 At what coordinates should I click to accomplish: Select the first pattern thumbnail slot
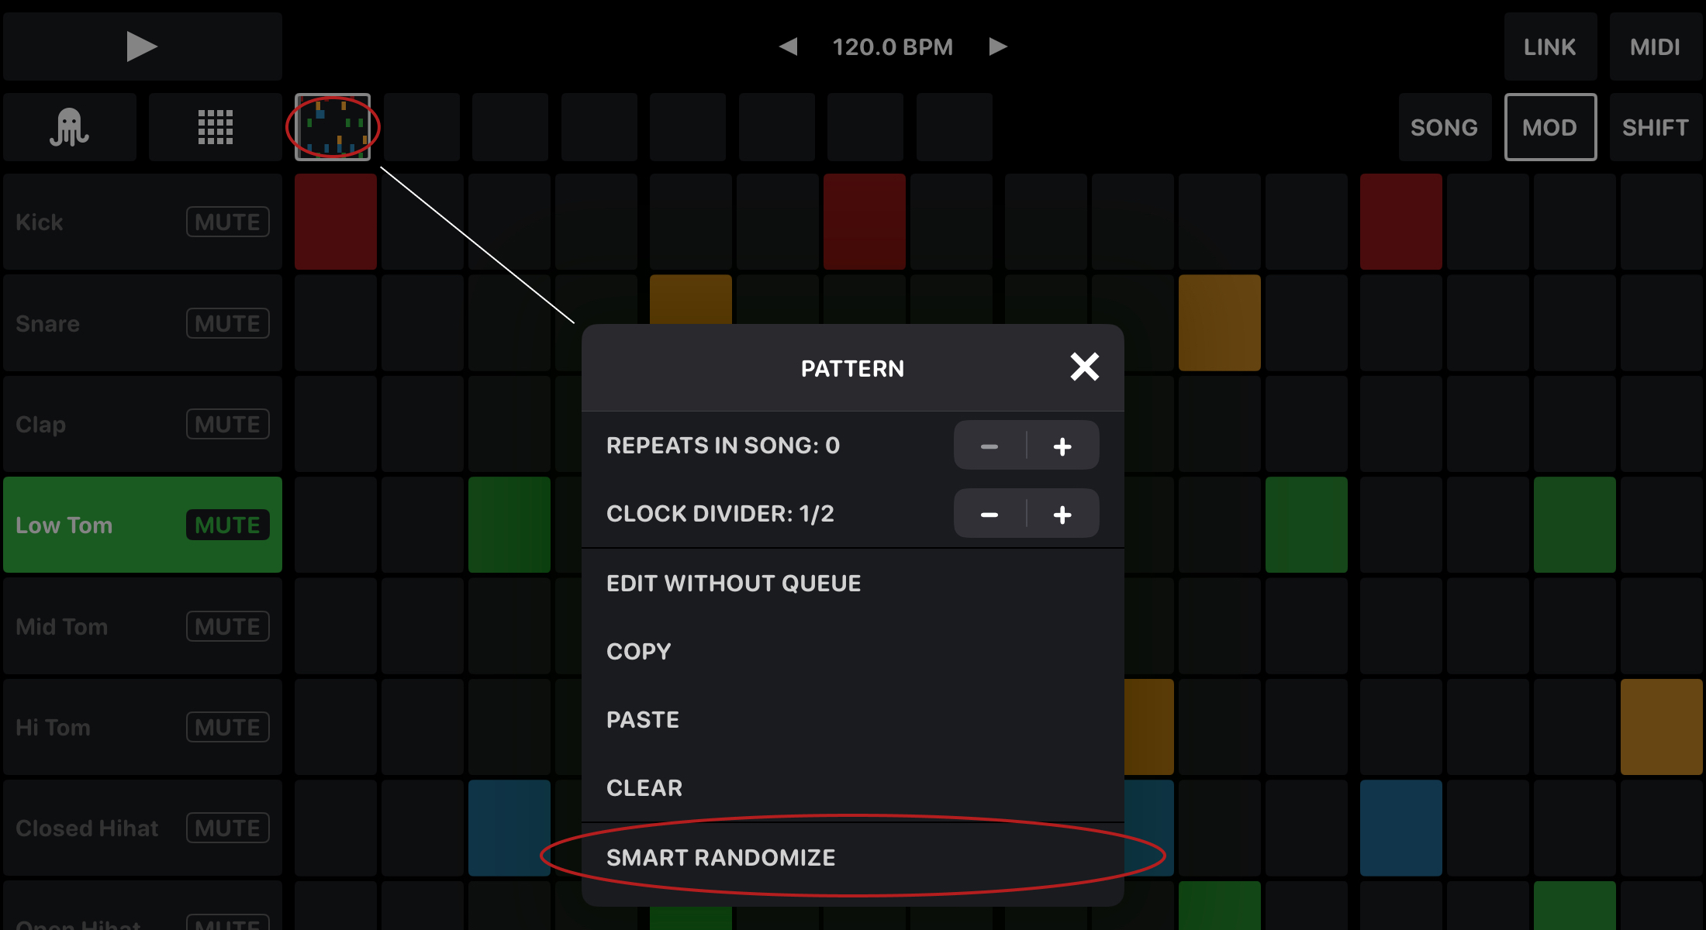point(333,127)
